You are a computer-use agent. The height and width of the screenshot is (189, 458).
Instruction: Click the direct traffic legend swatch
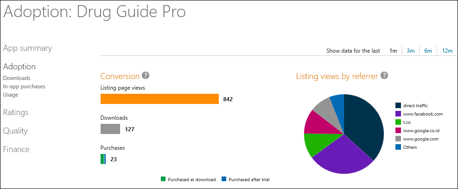398,105
